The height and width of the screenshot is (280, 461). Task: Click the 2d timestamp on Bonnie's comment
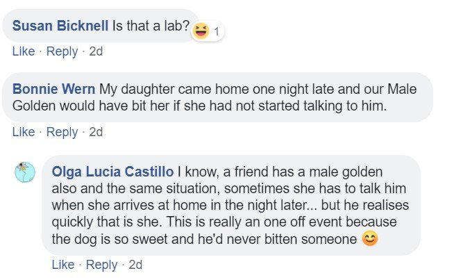96,132
